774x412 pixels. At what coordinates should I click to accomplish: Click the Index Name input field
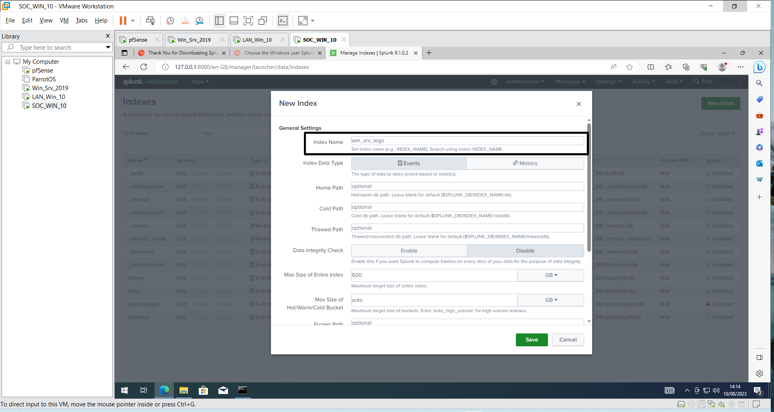coord(467,140)
